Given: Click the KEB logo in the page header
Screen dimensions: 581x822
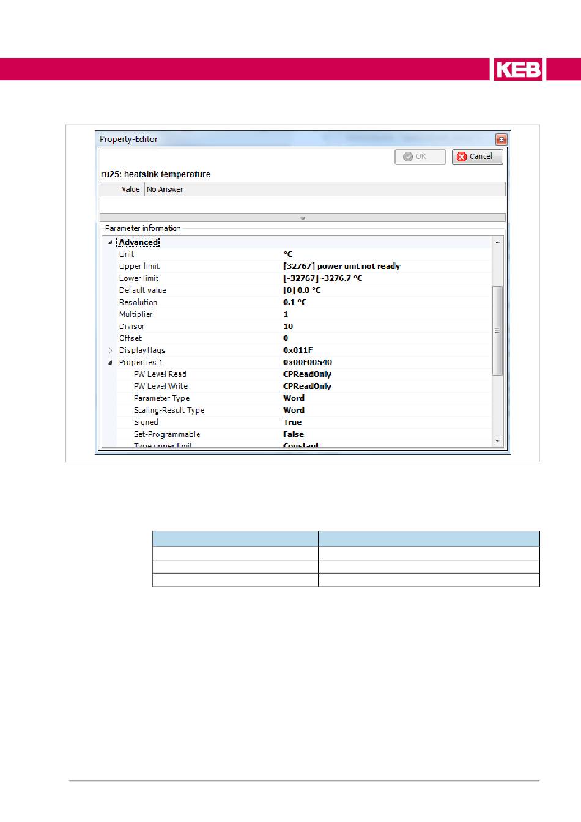Looking at the screenshot, I should click(518, 69).
